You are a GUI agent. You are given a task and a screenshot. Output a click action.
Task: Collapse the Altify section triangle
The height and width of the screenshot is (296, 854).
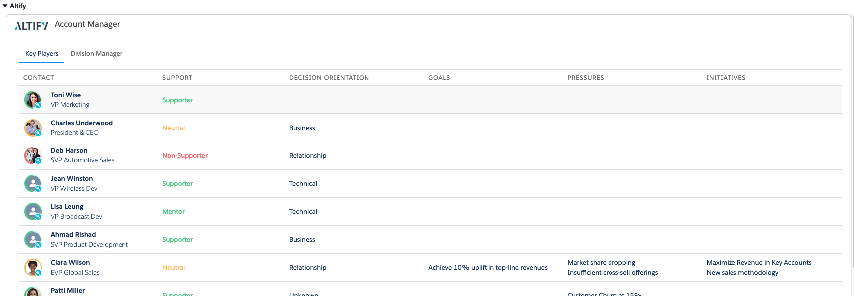pyautogui.click(x=5, y=6)
